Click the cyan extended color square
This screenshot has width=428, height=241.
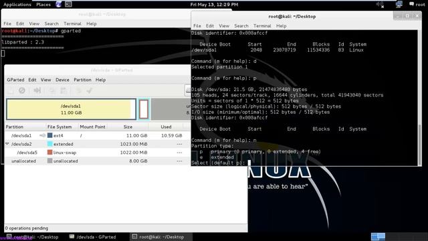coord(49,144)
